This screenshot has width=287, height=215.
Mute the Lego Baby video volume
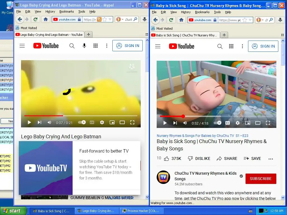(x=49, y=122)
